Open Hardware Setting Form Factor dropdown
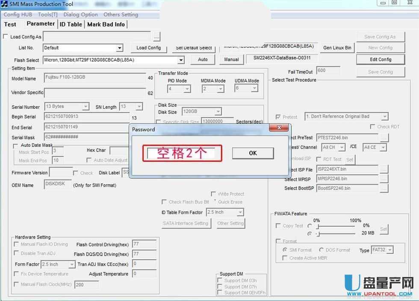 click(72, 264)
